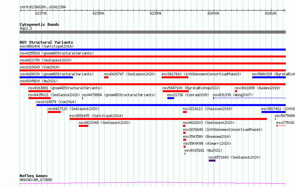Select the red nsv3224110 variant bar

pos(185,112)
